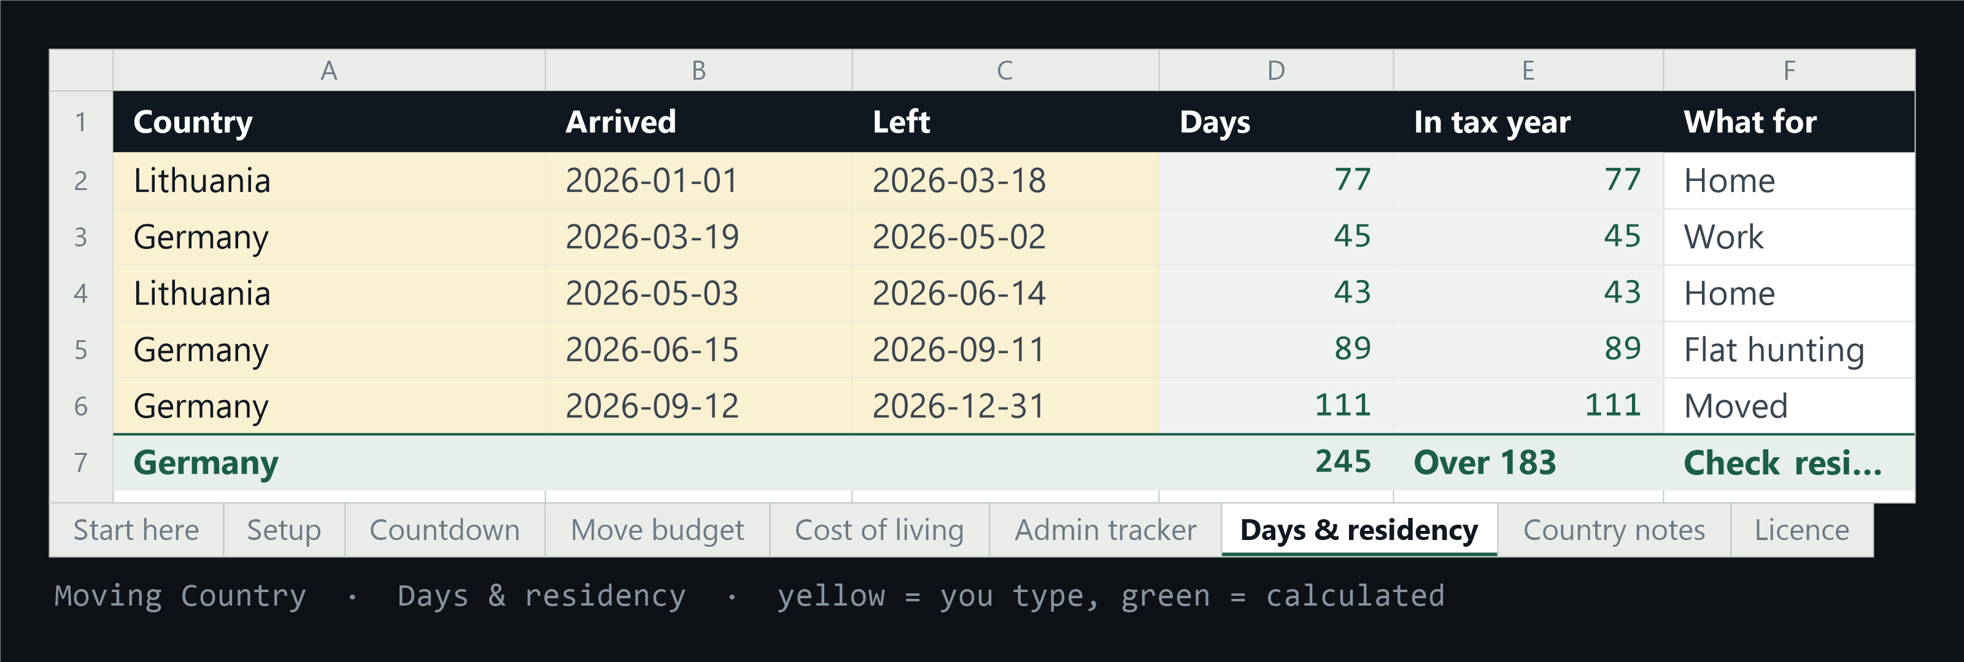Click the Germany total 245 days cell
The width and height of the screenshot is (1964, 662).
1277,462
